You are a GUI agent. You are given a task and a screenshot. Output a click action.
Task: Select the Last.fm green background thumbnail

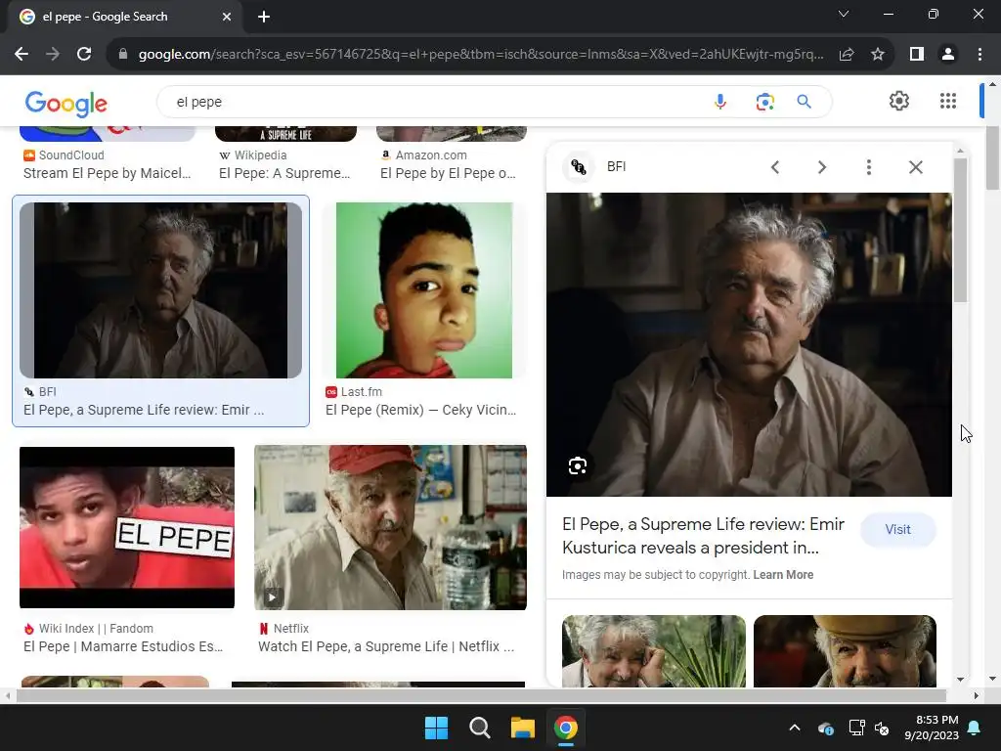click(x=424, y=289)
